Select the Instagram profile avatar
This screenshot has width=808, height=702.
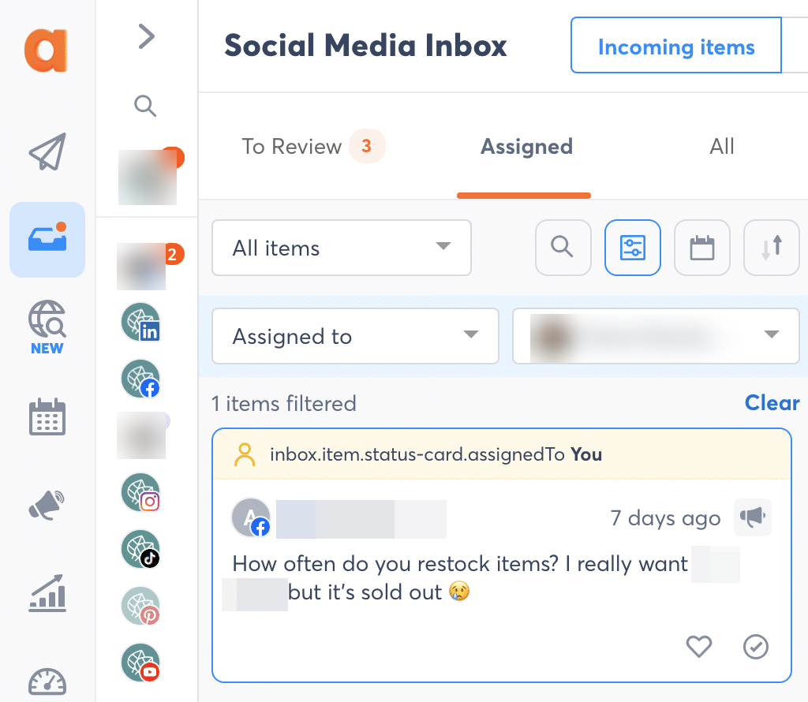pyautogui.click(x=140, y=492)
